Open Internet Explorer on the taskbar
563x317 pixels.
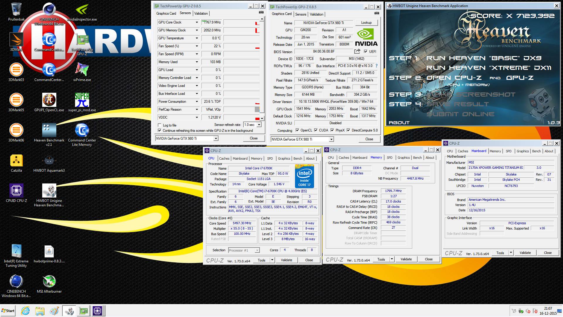26,311
